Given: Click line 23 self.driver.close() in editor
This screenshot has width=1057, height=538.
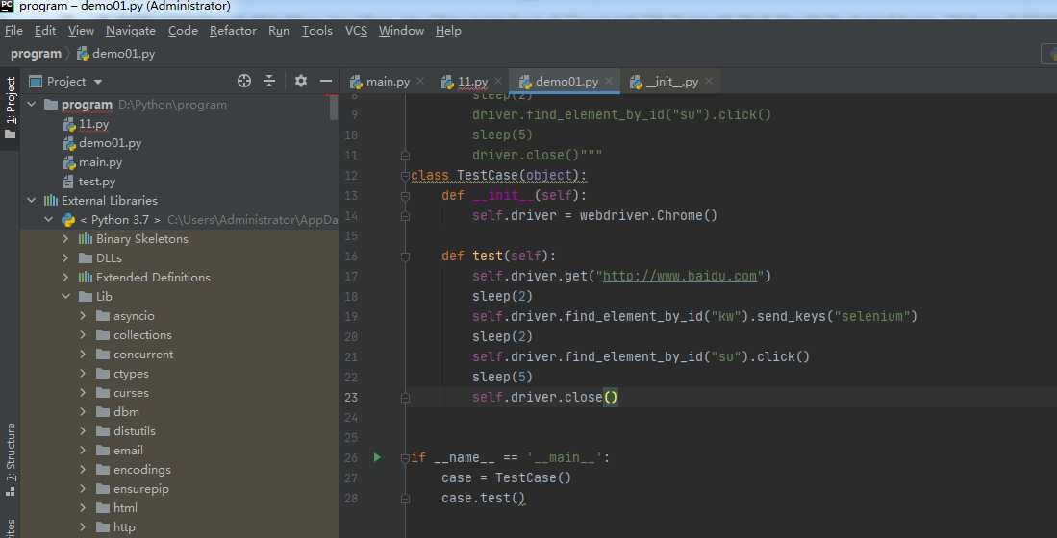Looking at the screenshot, I should pyautogui.click(x=545, y=398).
